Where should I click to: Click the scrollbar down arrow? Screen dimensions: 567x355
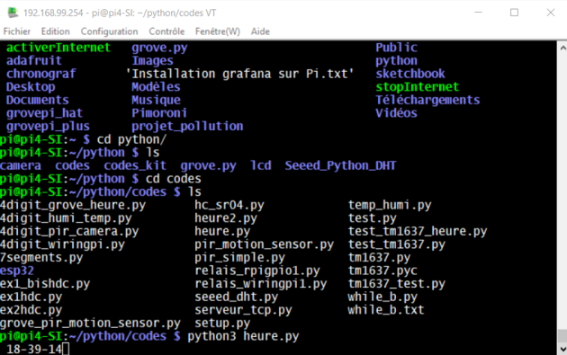pyautogui.click(x=562, y=349)
